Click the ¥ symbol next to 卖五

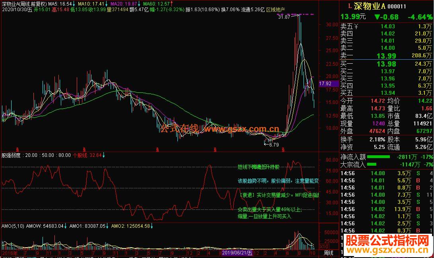pos(356,26)
